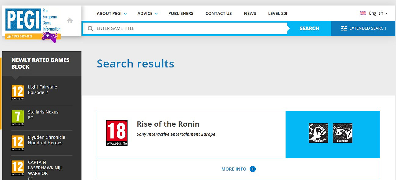Open the News section

pos(250,13)
